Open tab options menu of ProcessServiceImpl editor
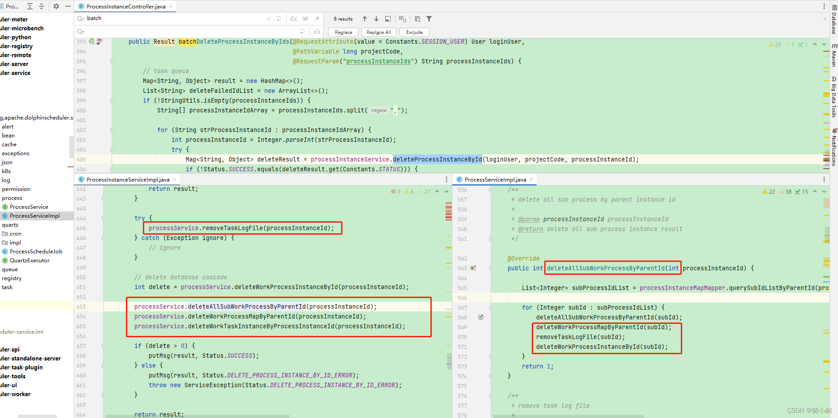Screen dimensions: 838x418 pos(824,179)
